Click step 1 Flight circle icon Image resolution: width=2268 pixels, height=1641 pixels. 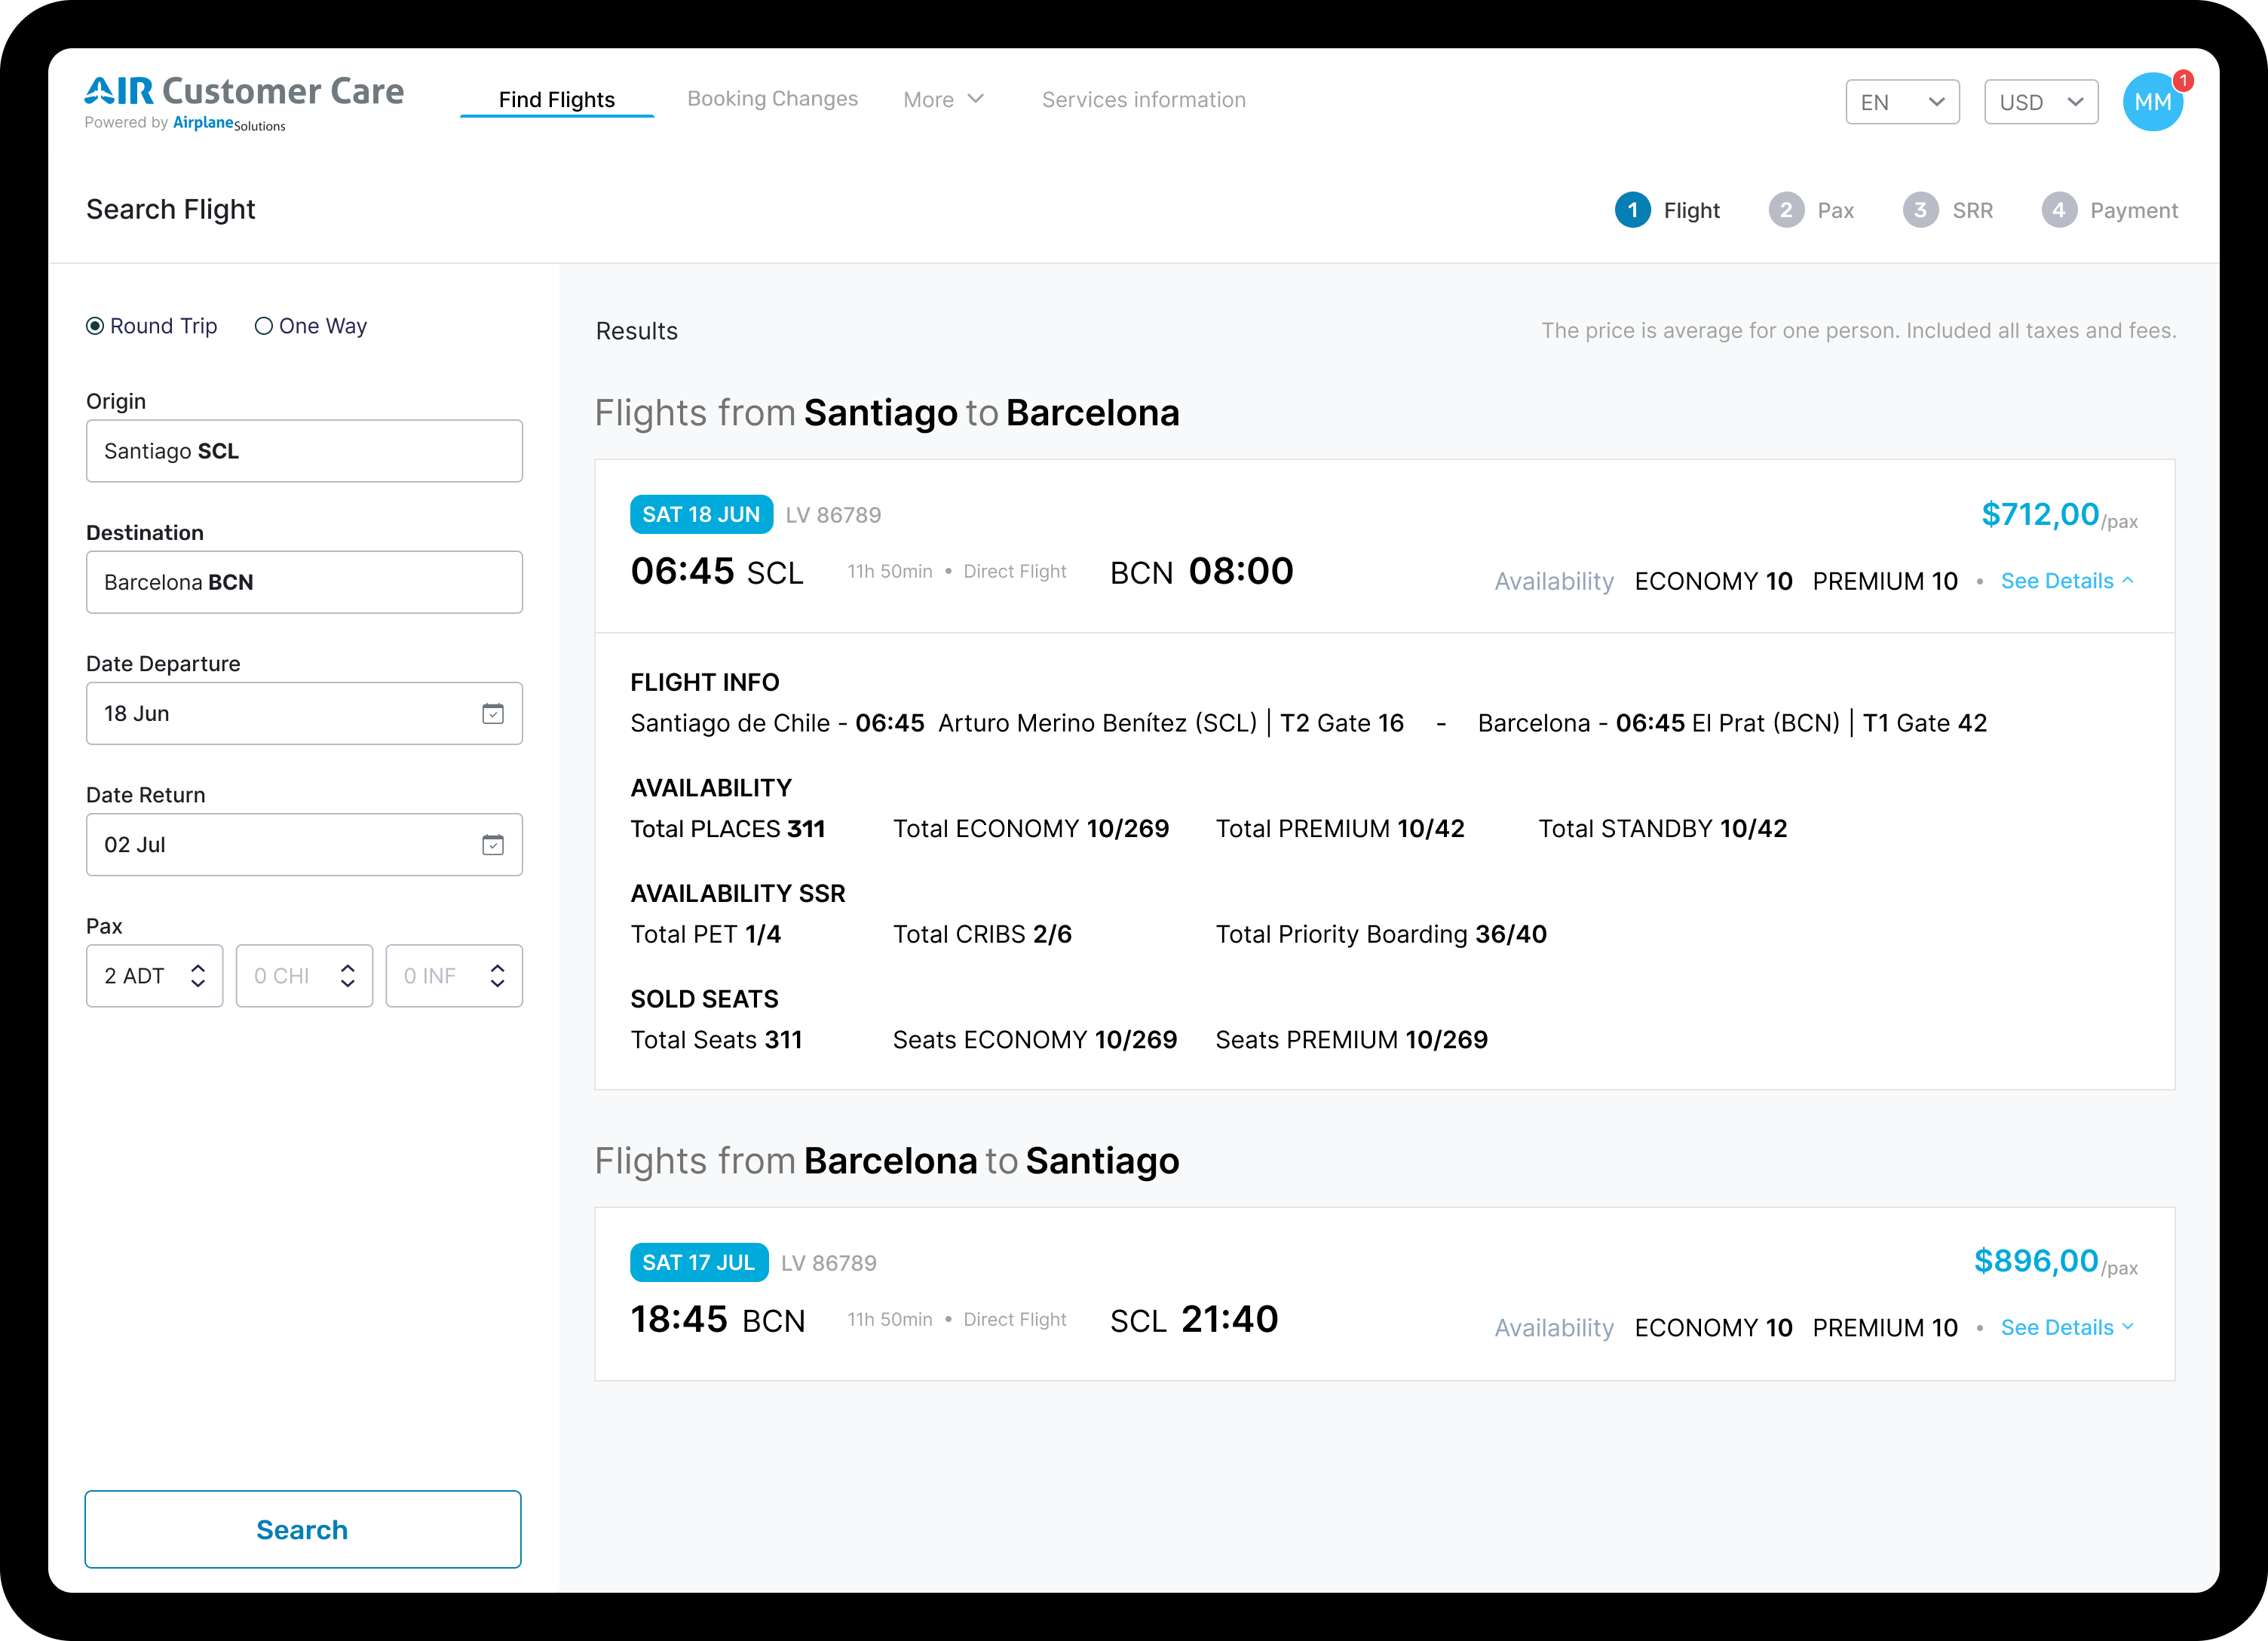[1632, 210]
